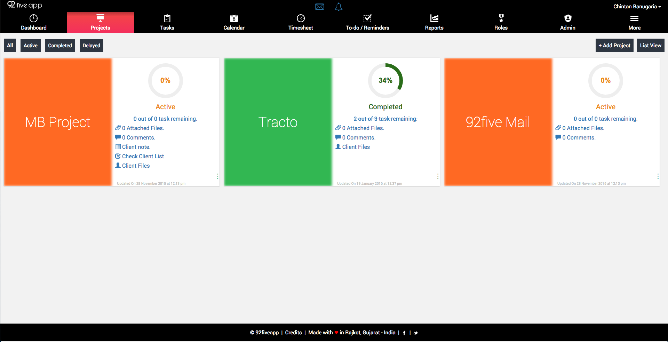Screen dimensions: 668x342
Task: Filter projects by Completed
Action: click(x=60, y=46)
